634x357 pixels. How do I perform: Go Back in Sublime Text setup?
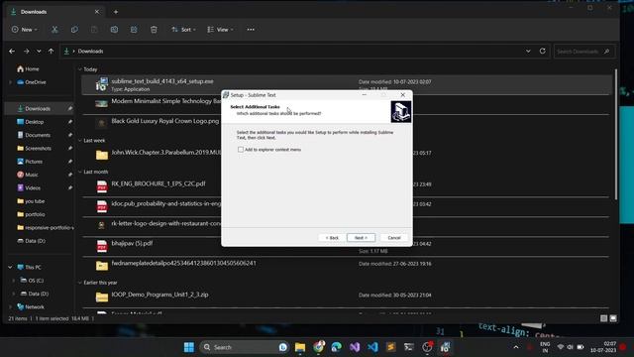pyautogui.click(x=332, y=238)
